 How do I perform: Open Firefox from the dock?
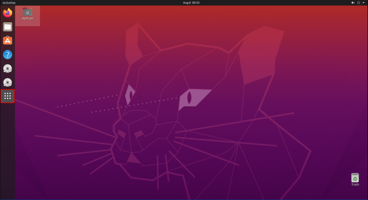(7, 13)
